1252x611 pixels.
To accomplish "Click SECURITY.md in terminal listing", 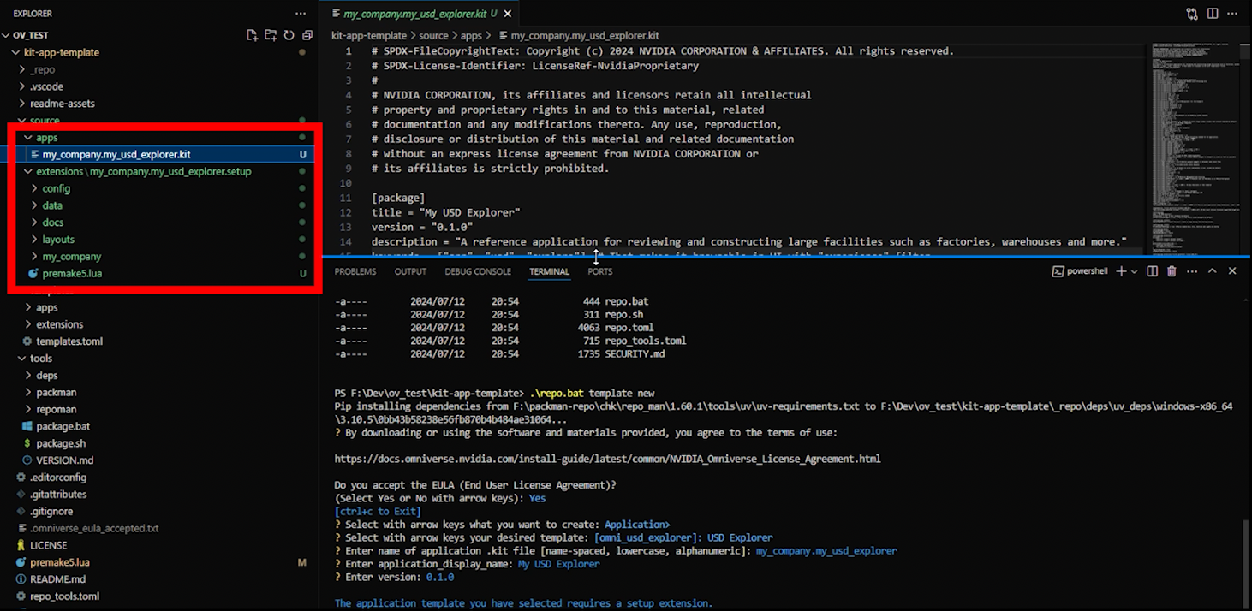I will [634, 353].
